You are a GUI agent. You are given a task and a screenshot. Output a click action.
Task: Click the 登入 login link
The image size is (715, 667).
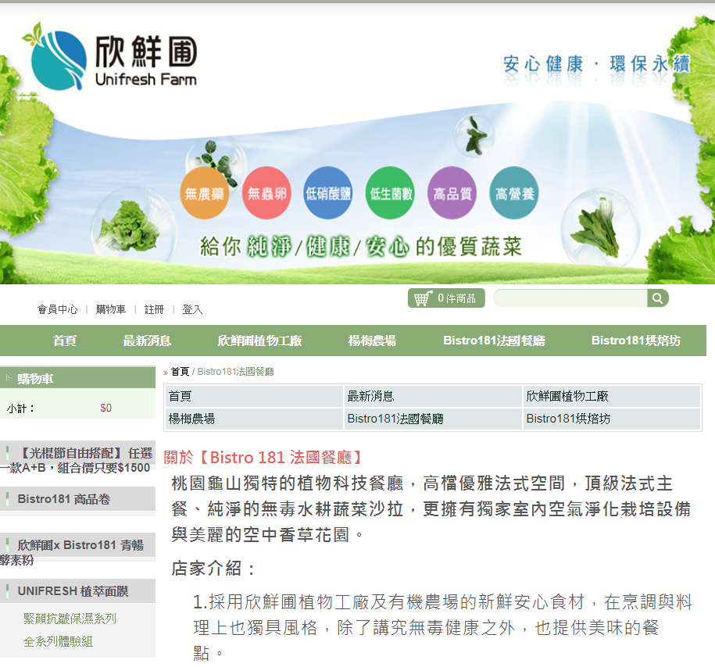click(192, 309)
